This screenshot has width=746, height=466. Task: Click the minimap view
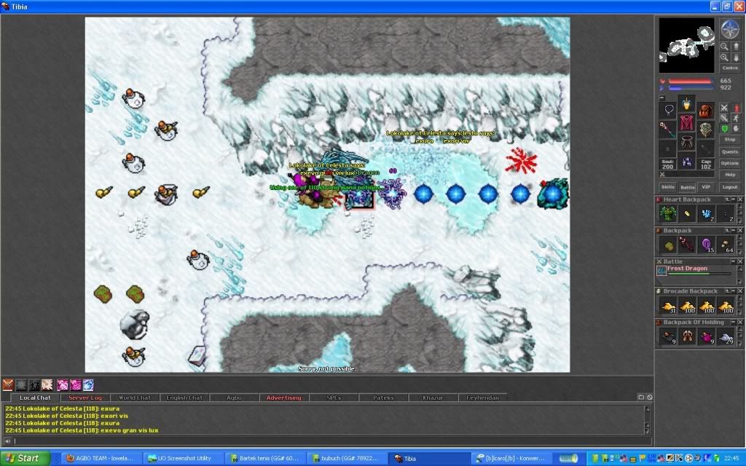coord(686,46)
